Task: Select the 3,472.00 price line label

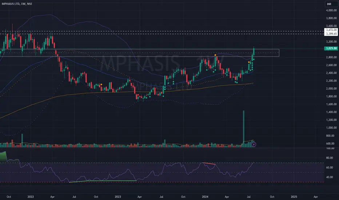Action: click(331, 30)
